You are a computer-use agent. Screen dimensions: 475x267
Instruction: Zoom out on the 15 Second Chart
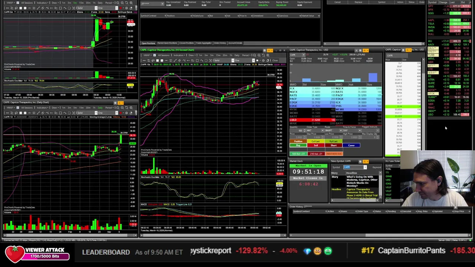[x=255, y=55]
